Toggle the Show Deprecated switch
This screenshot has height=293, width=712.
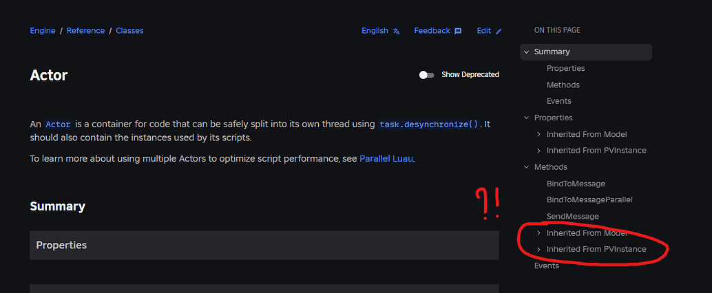pos(427,74)
